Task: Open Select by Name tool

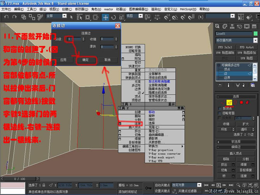Action: pyautogui.click(x=80, y=17)
